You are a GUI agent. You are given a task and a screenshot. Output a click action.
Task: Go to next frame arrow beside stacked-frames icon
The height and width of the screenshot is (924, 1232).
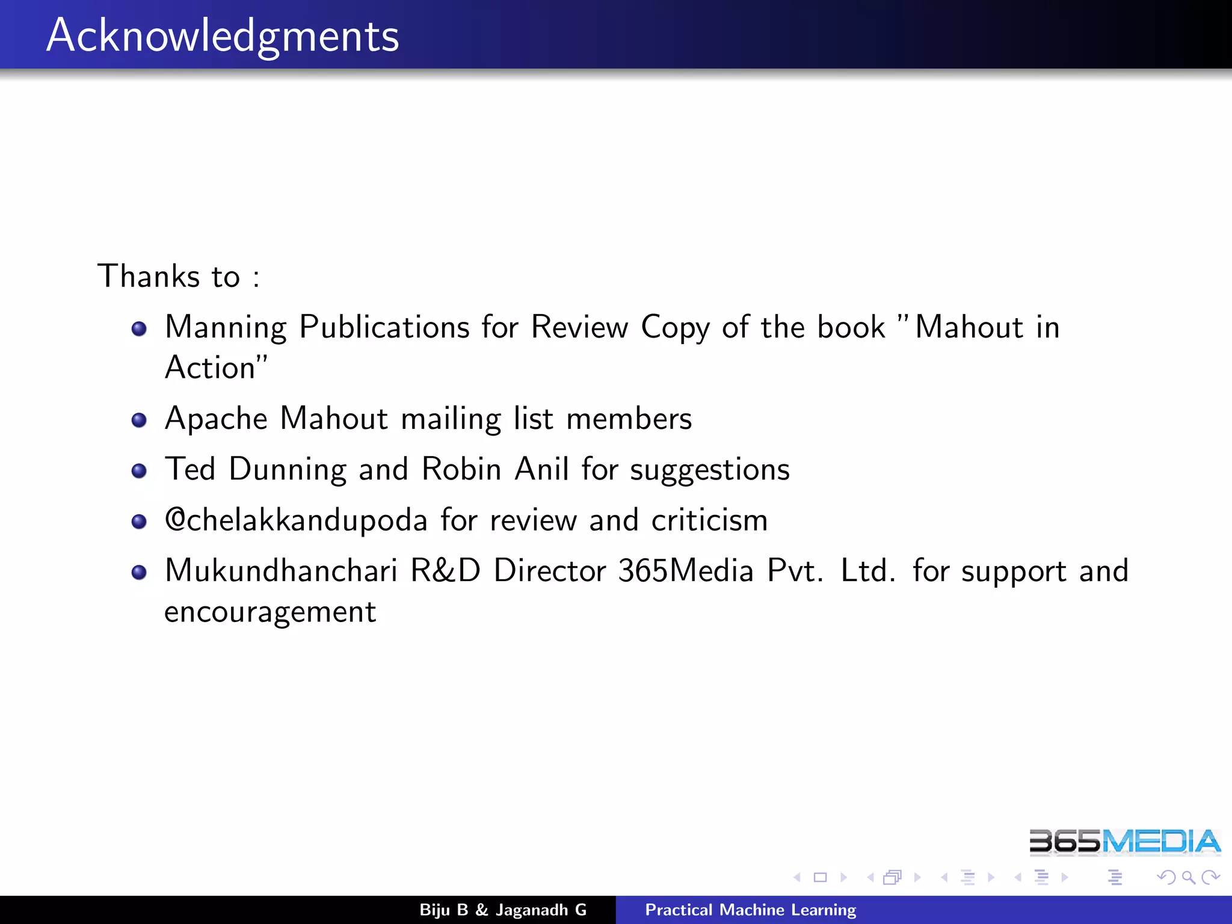(x=917, y=878)
